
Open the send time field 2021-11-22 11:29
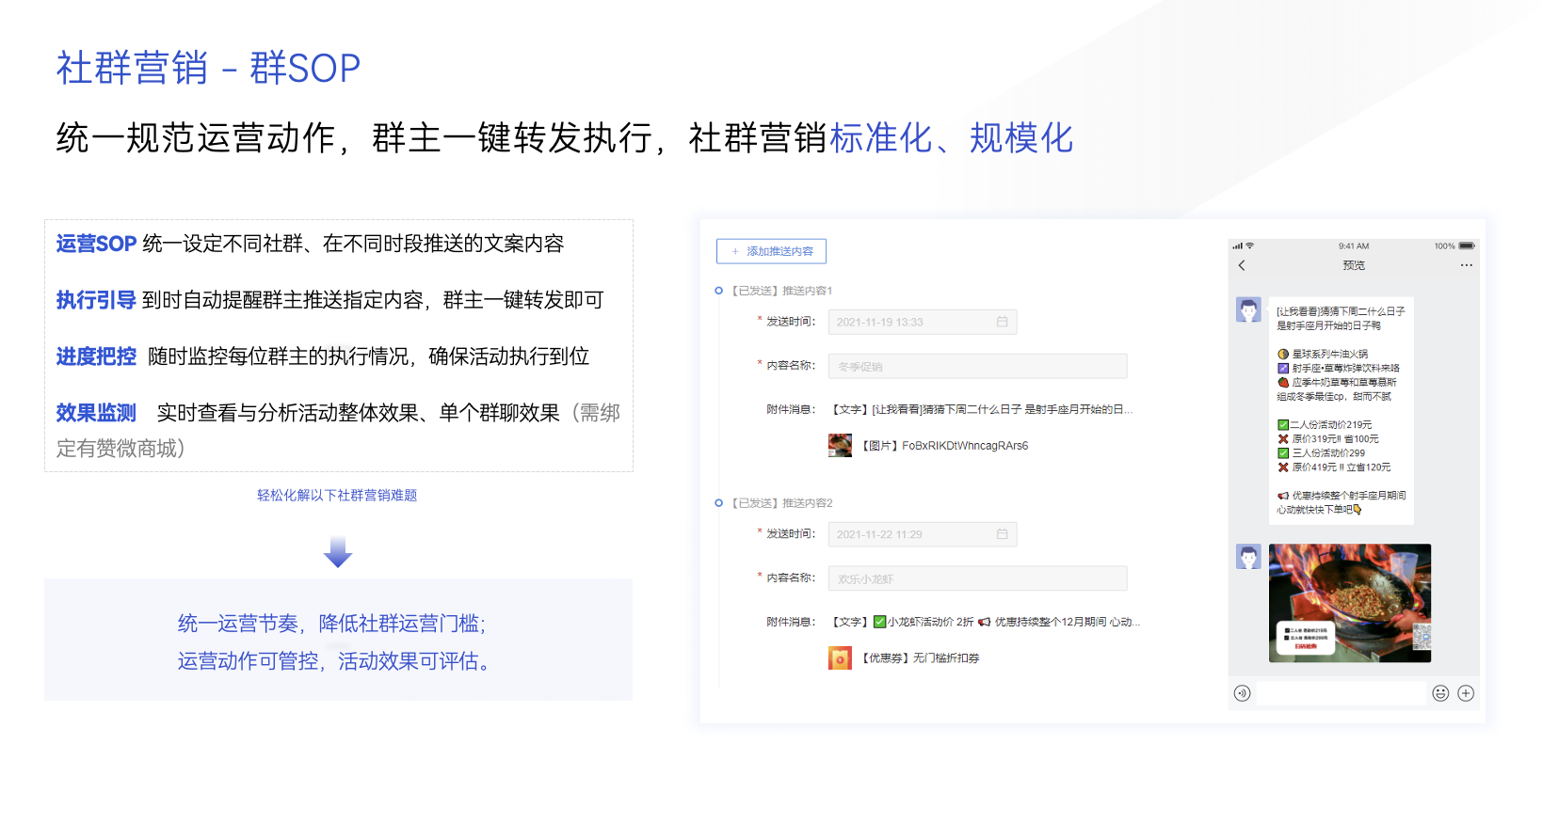923,534
